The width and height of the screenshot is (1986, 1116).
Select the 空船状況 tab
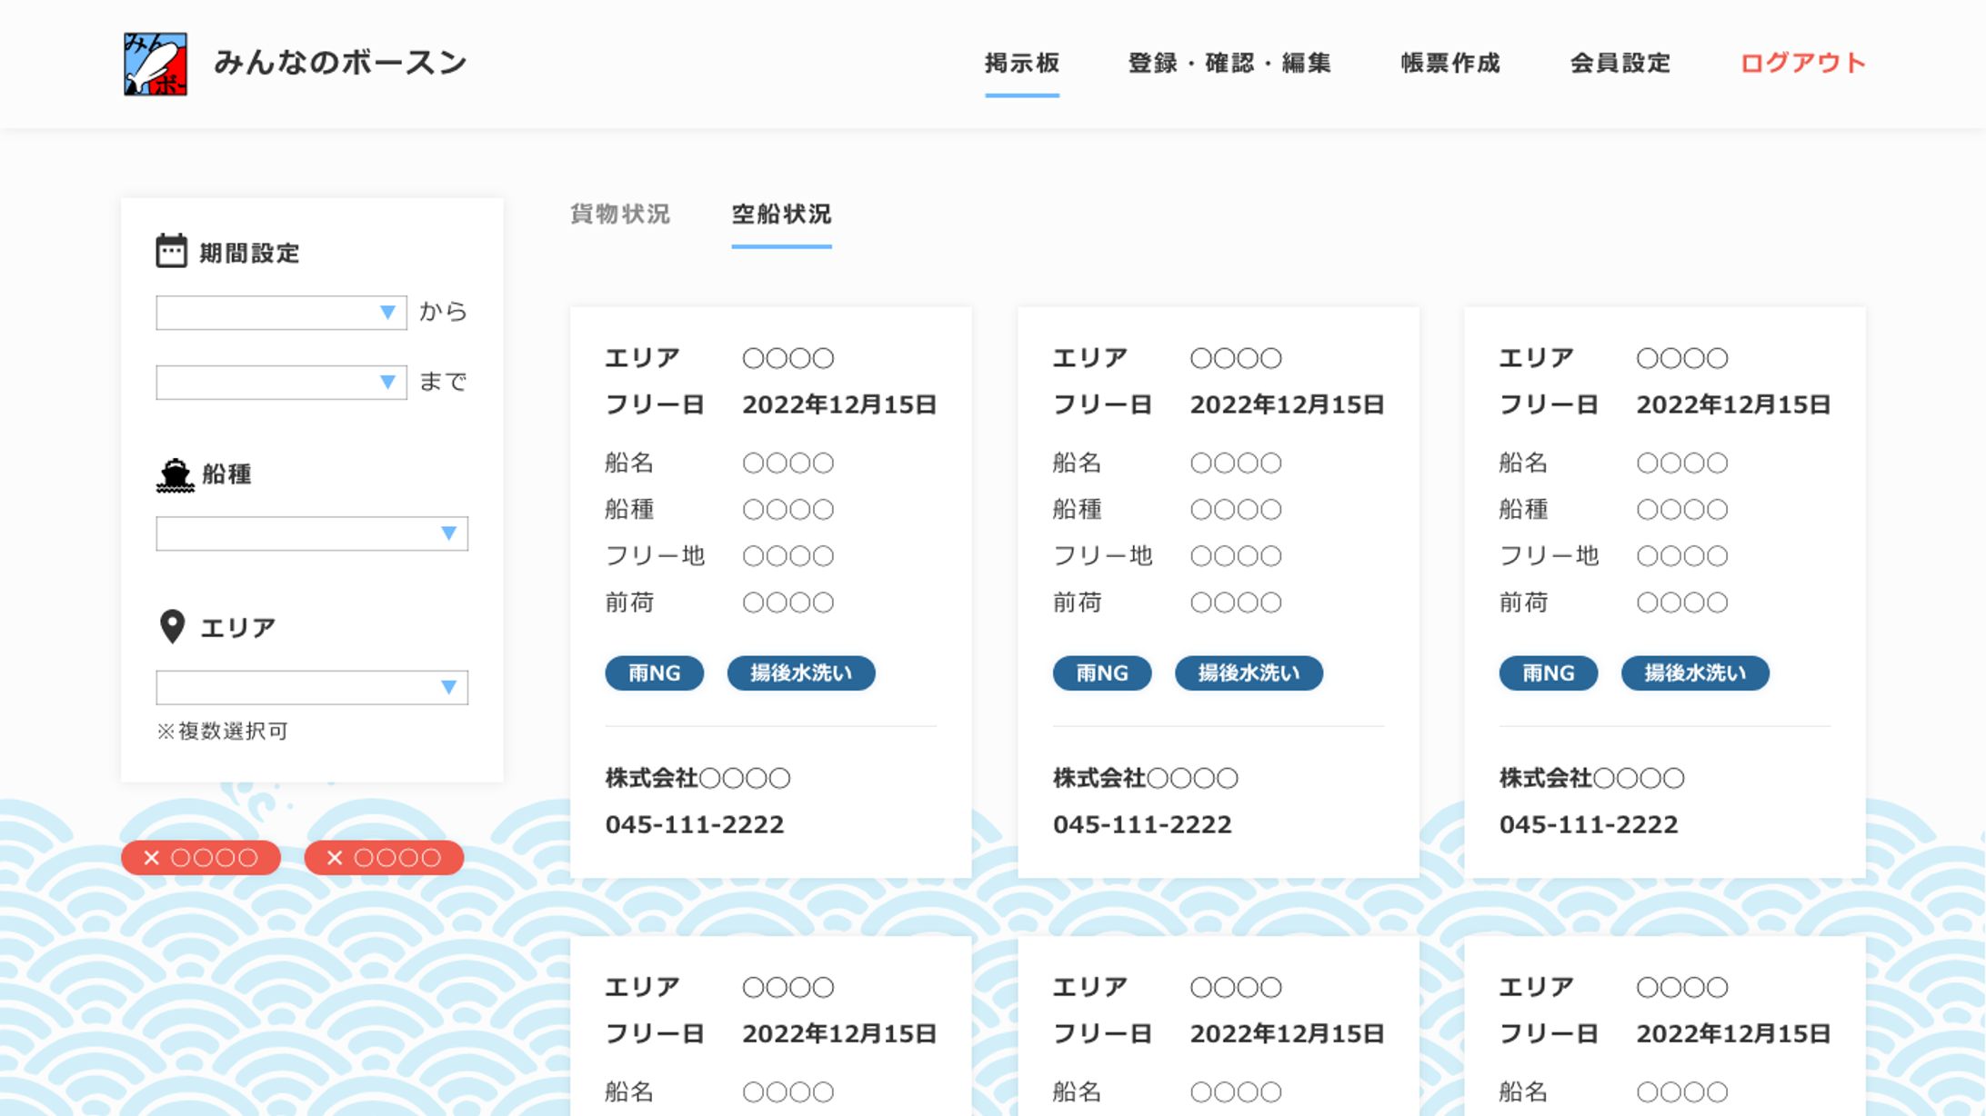[781, 214]
